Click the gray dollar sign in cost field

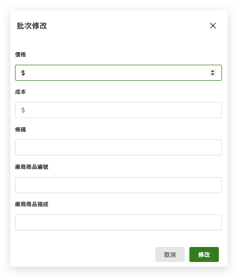coord(23,110)
